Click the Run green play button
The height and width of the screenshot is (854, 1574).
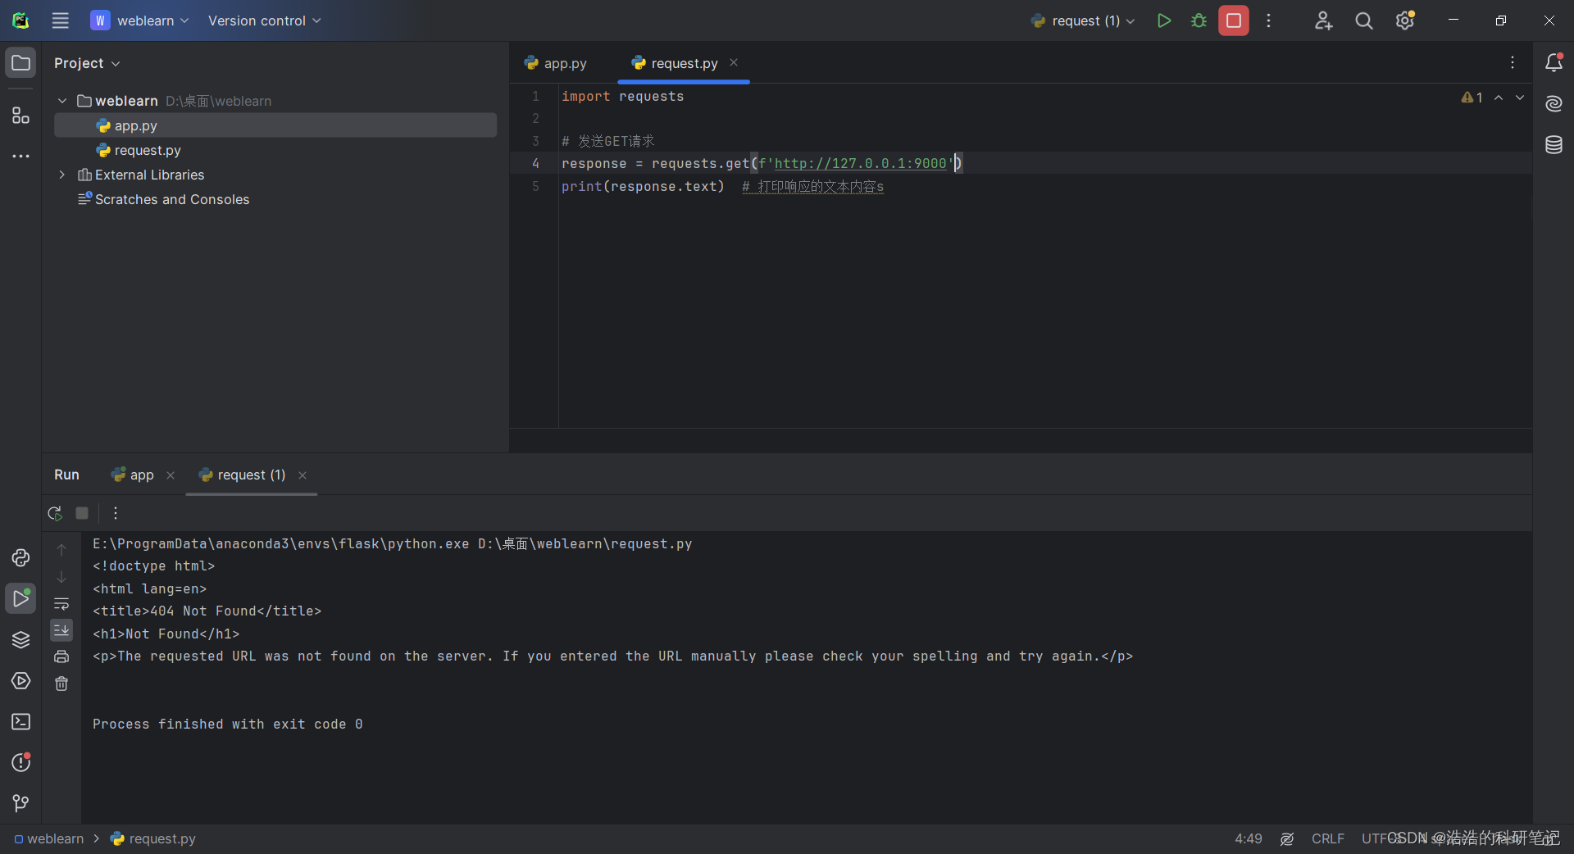(1163, 20)
